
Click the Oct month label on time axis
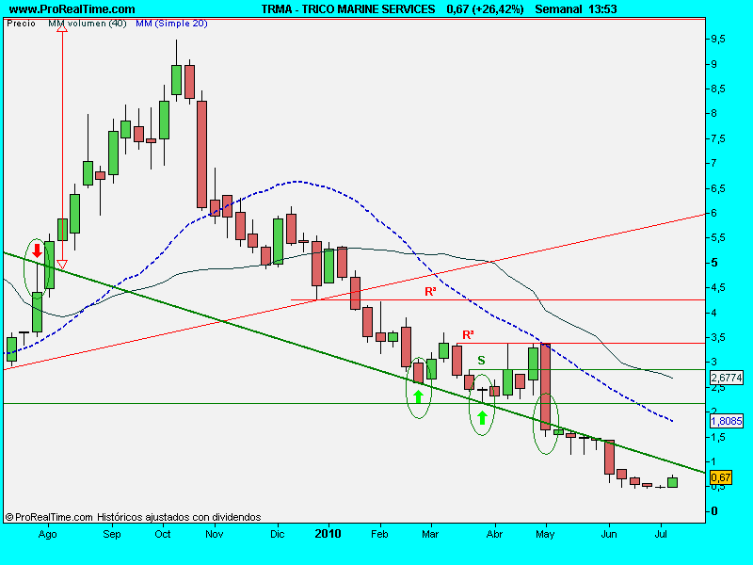[163, 534]
